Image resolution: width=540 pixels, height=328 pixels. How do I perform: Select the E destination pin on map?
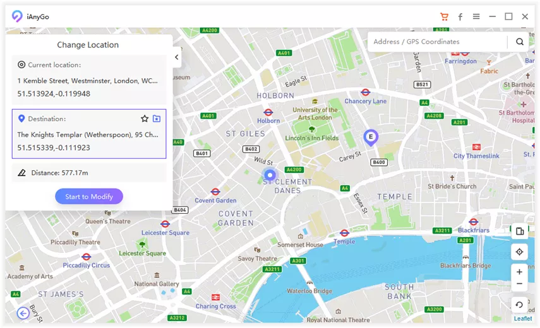click(x=371, y=138)
